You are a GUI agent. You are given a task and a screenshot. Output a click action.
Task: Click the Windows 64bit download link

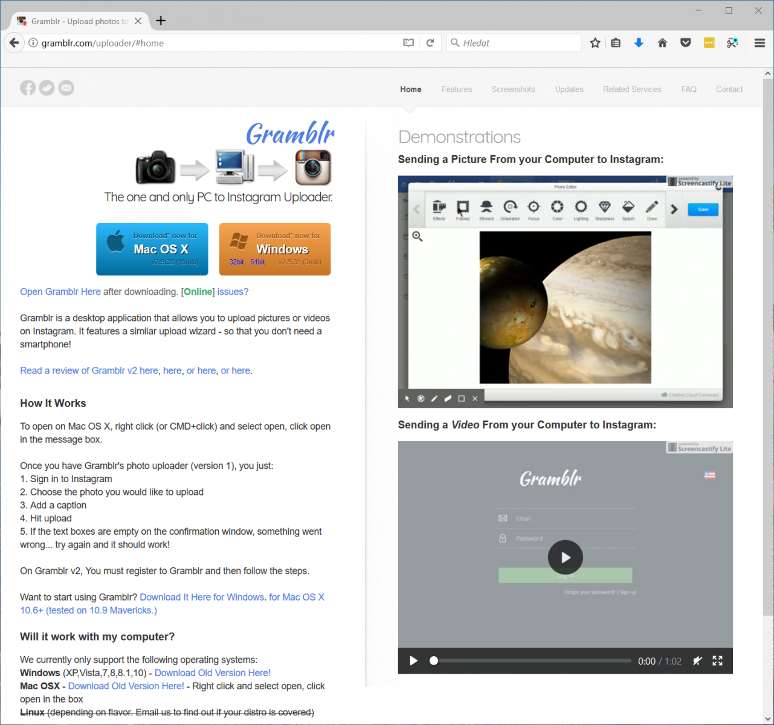pos(257,262)
